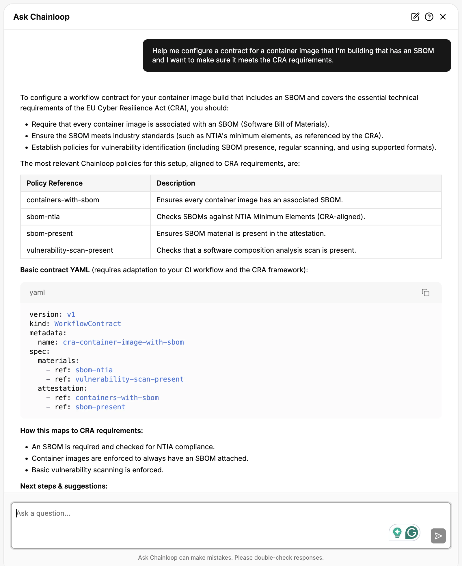462x566 pixels.
Task: Click the mistakes disclaimer text at the bottom
Action: pyautogui.click(x=231, y=557)
